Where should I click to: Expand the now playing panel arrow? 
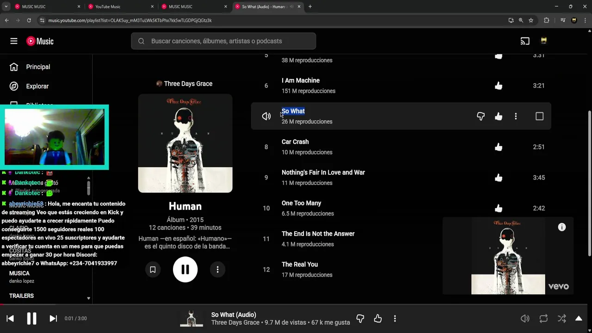[579, 319]
